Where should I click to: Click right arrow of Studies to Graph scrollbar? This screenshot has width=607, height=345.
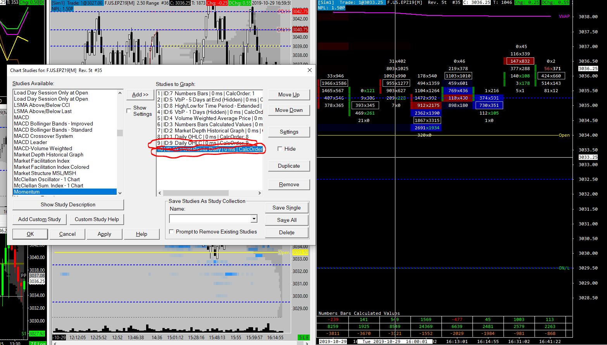click(260, 193)
